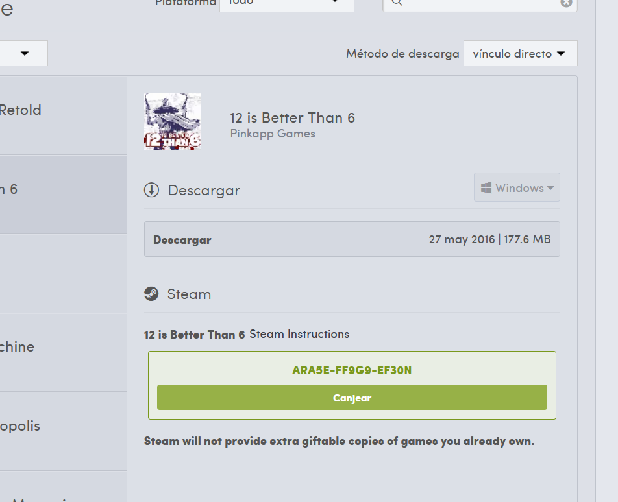This screenshot has height=502, width=618.
Task: Click the Windows logo in platform selector
Action: (486, 188)
